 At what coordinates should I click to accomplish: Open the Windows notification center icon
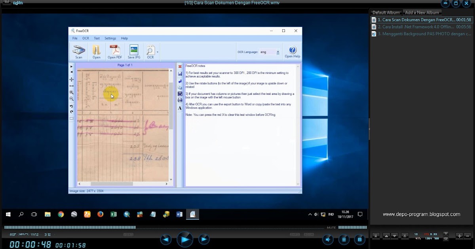360,214
